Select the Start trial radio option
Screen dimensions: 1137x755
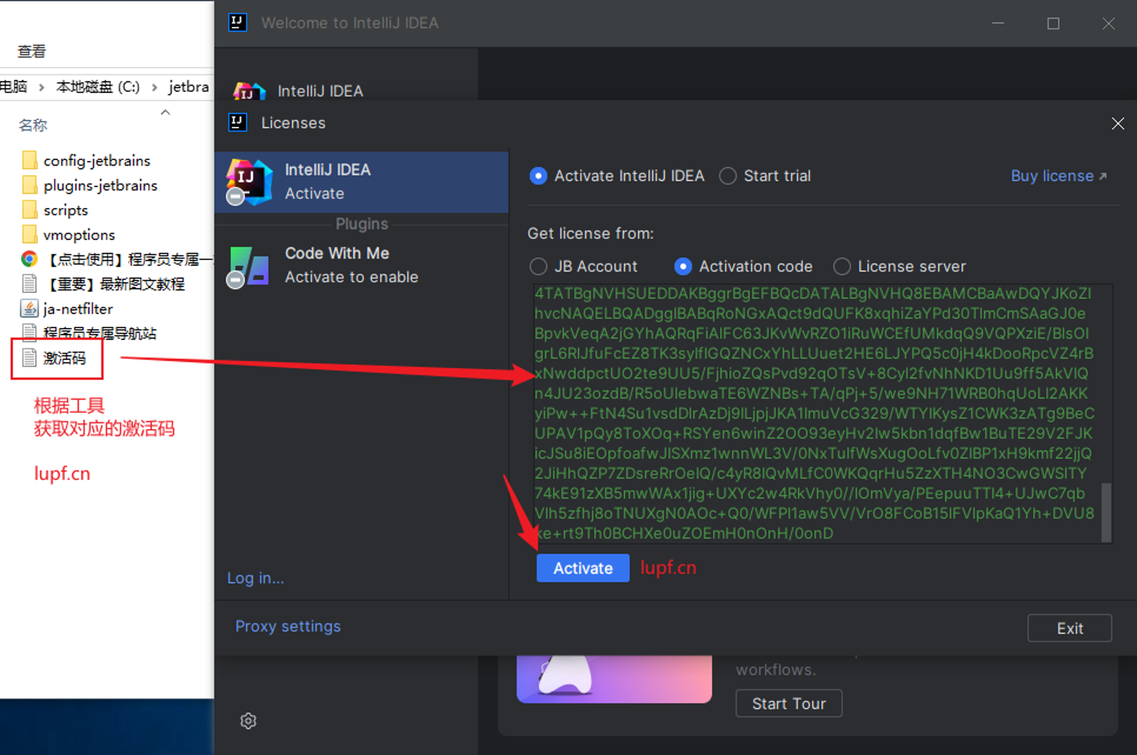tap(728, 176)
